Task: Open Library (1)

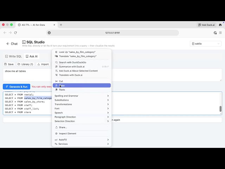Action: (x=25, y=64)
